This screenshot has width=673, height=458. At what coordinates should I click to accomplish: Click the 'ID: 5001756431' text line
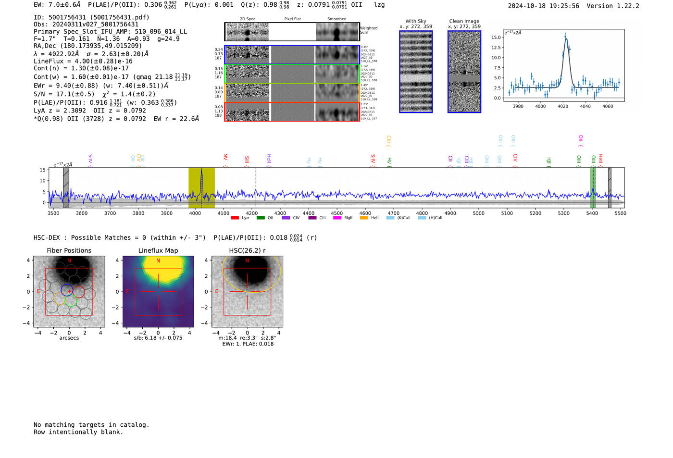(x=91, y=17)
